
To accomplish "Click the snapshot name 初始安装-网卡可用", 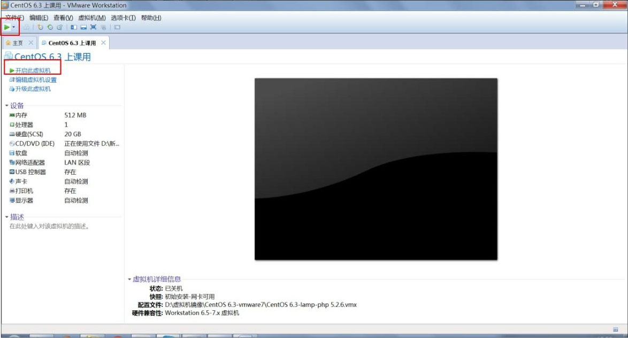I will coord(190,297).
